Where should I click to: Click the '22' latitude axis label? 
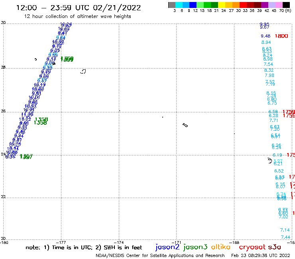point(3,196)
